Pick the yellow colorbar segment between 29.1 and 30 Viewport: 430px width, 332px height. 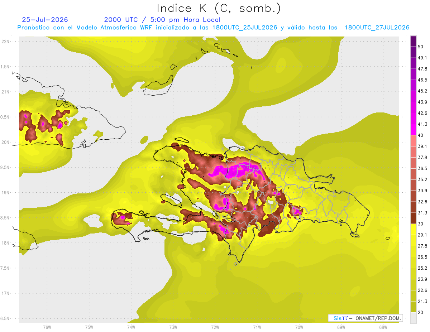coord(413,229)
